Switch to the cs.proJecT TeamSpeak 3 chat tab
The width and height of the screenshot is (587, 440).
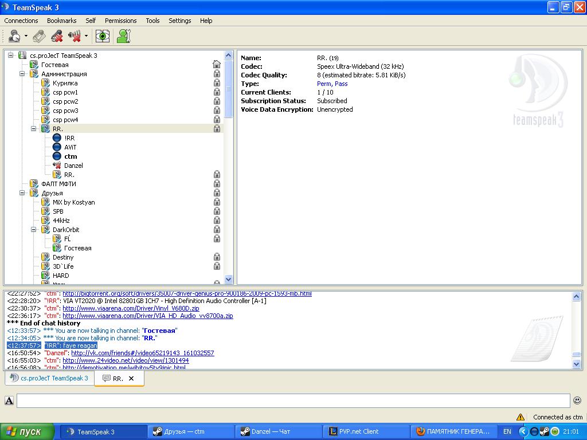coord(49,378)
